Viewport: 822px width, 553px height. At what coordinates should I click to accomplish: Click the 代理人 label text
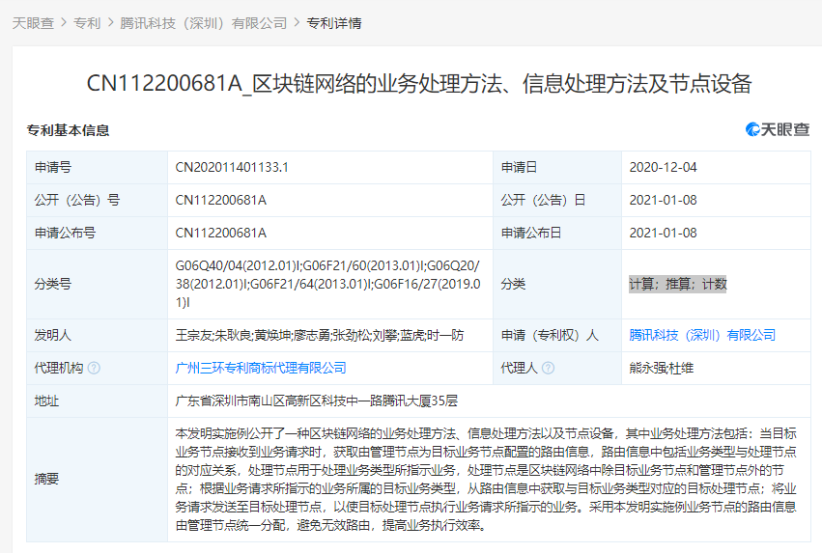click(x=519, y=368)
